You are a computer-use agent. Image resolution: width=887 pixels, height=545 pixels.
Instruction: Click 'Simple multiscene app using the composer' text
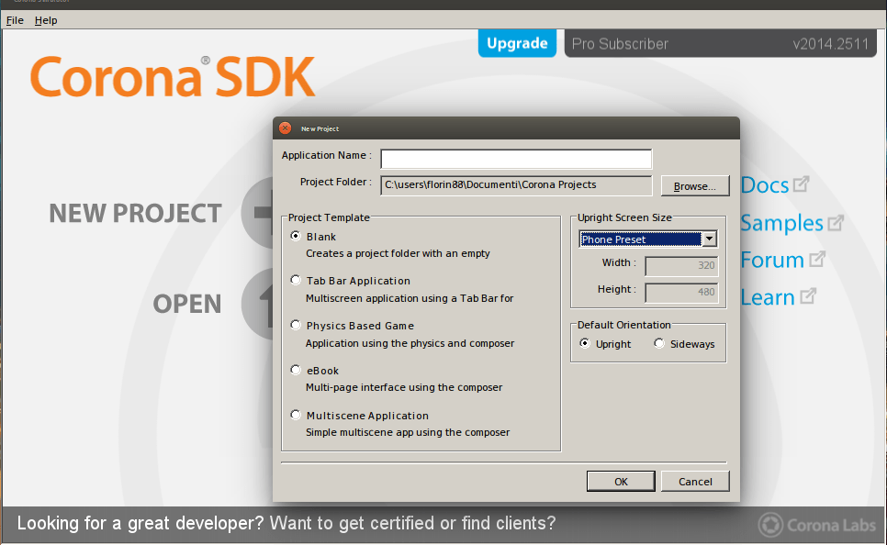(408, 432)
